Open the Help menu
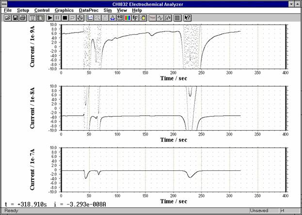Screen dimensions: 302x215 point(137,10)
